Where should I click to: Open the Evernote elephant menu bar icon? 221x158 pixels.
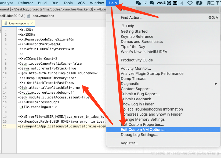tap(152, 3)
